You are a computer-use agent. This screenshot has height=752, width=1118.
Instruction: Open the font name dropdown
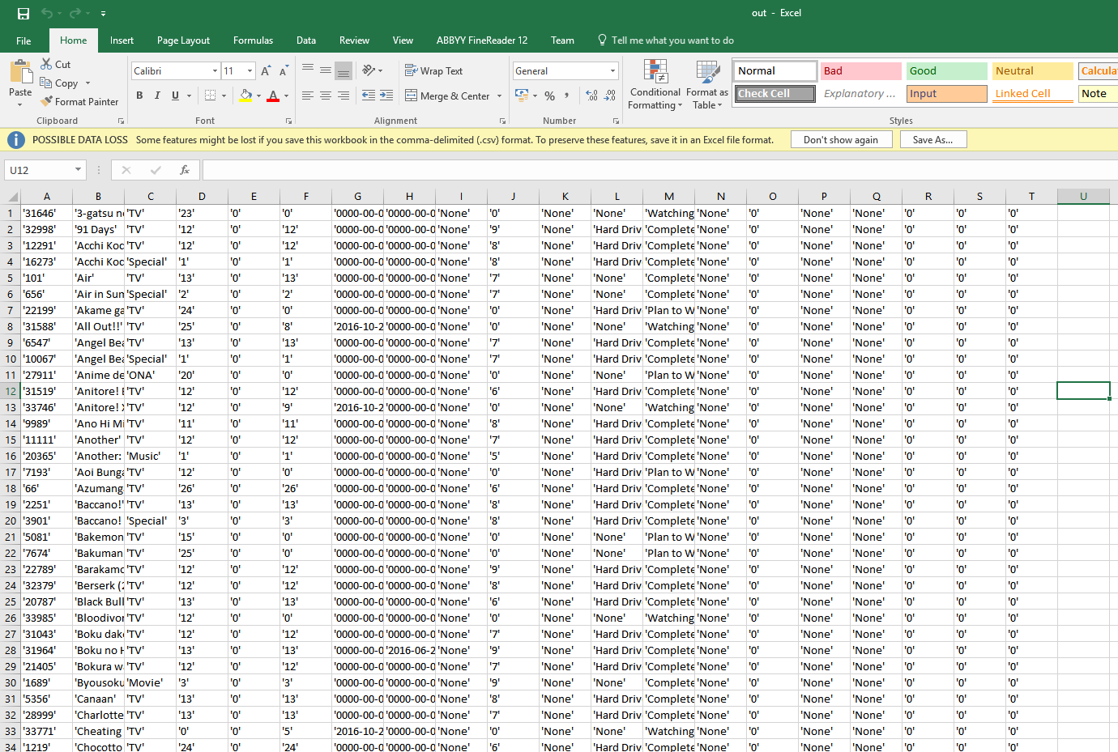pyautogui.click(x=215, y=70)
